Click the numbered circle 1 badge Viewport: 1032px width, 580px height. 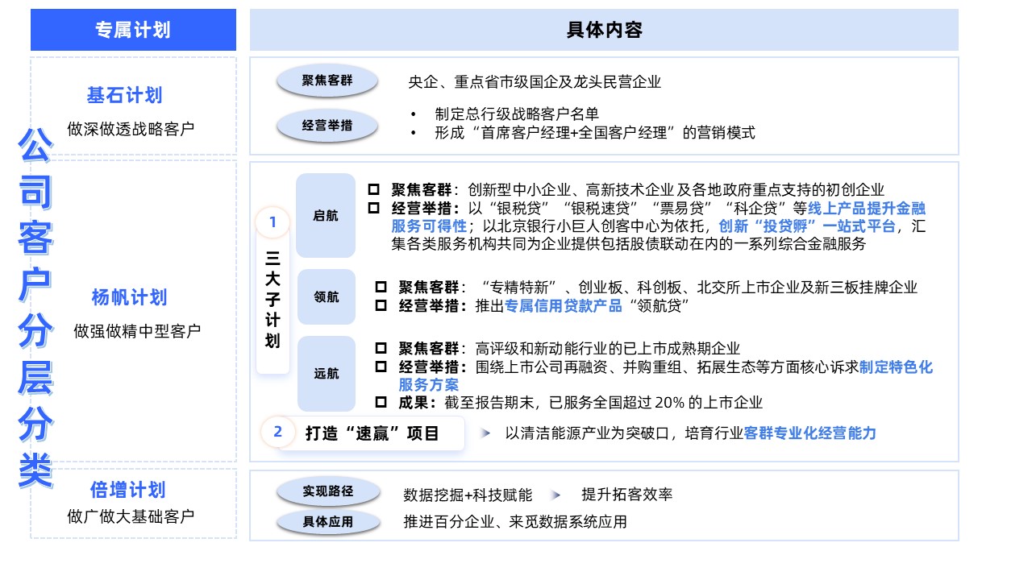(x=274, y=219)
